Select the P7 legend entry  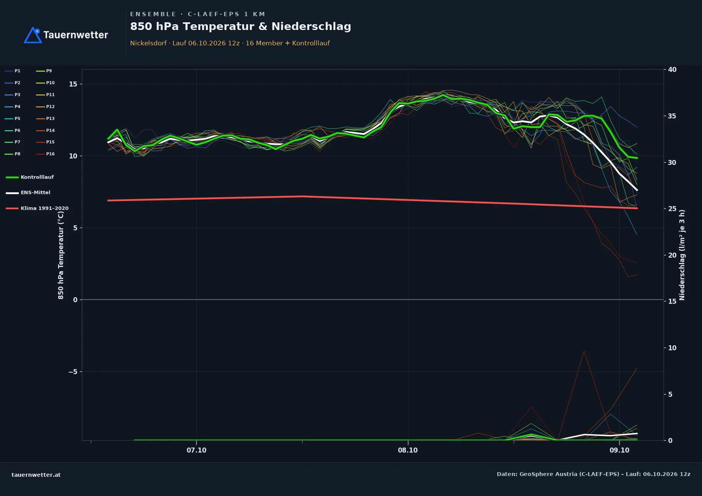[13, 142]
